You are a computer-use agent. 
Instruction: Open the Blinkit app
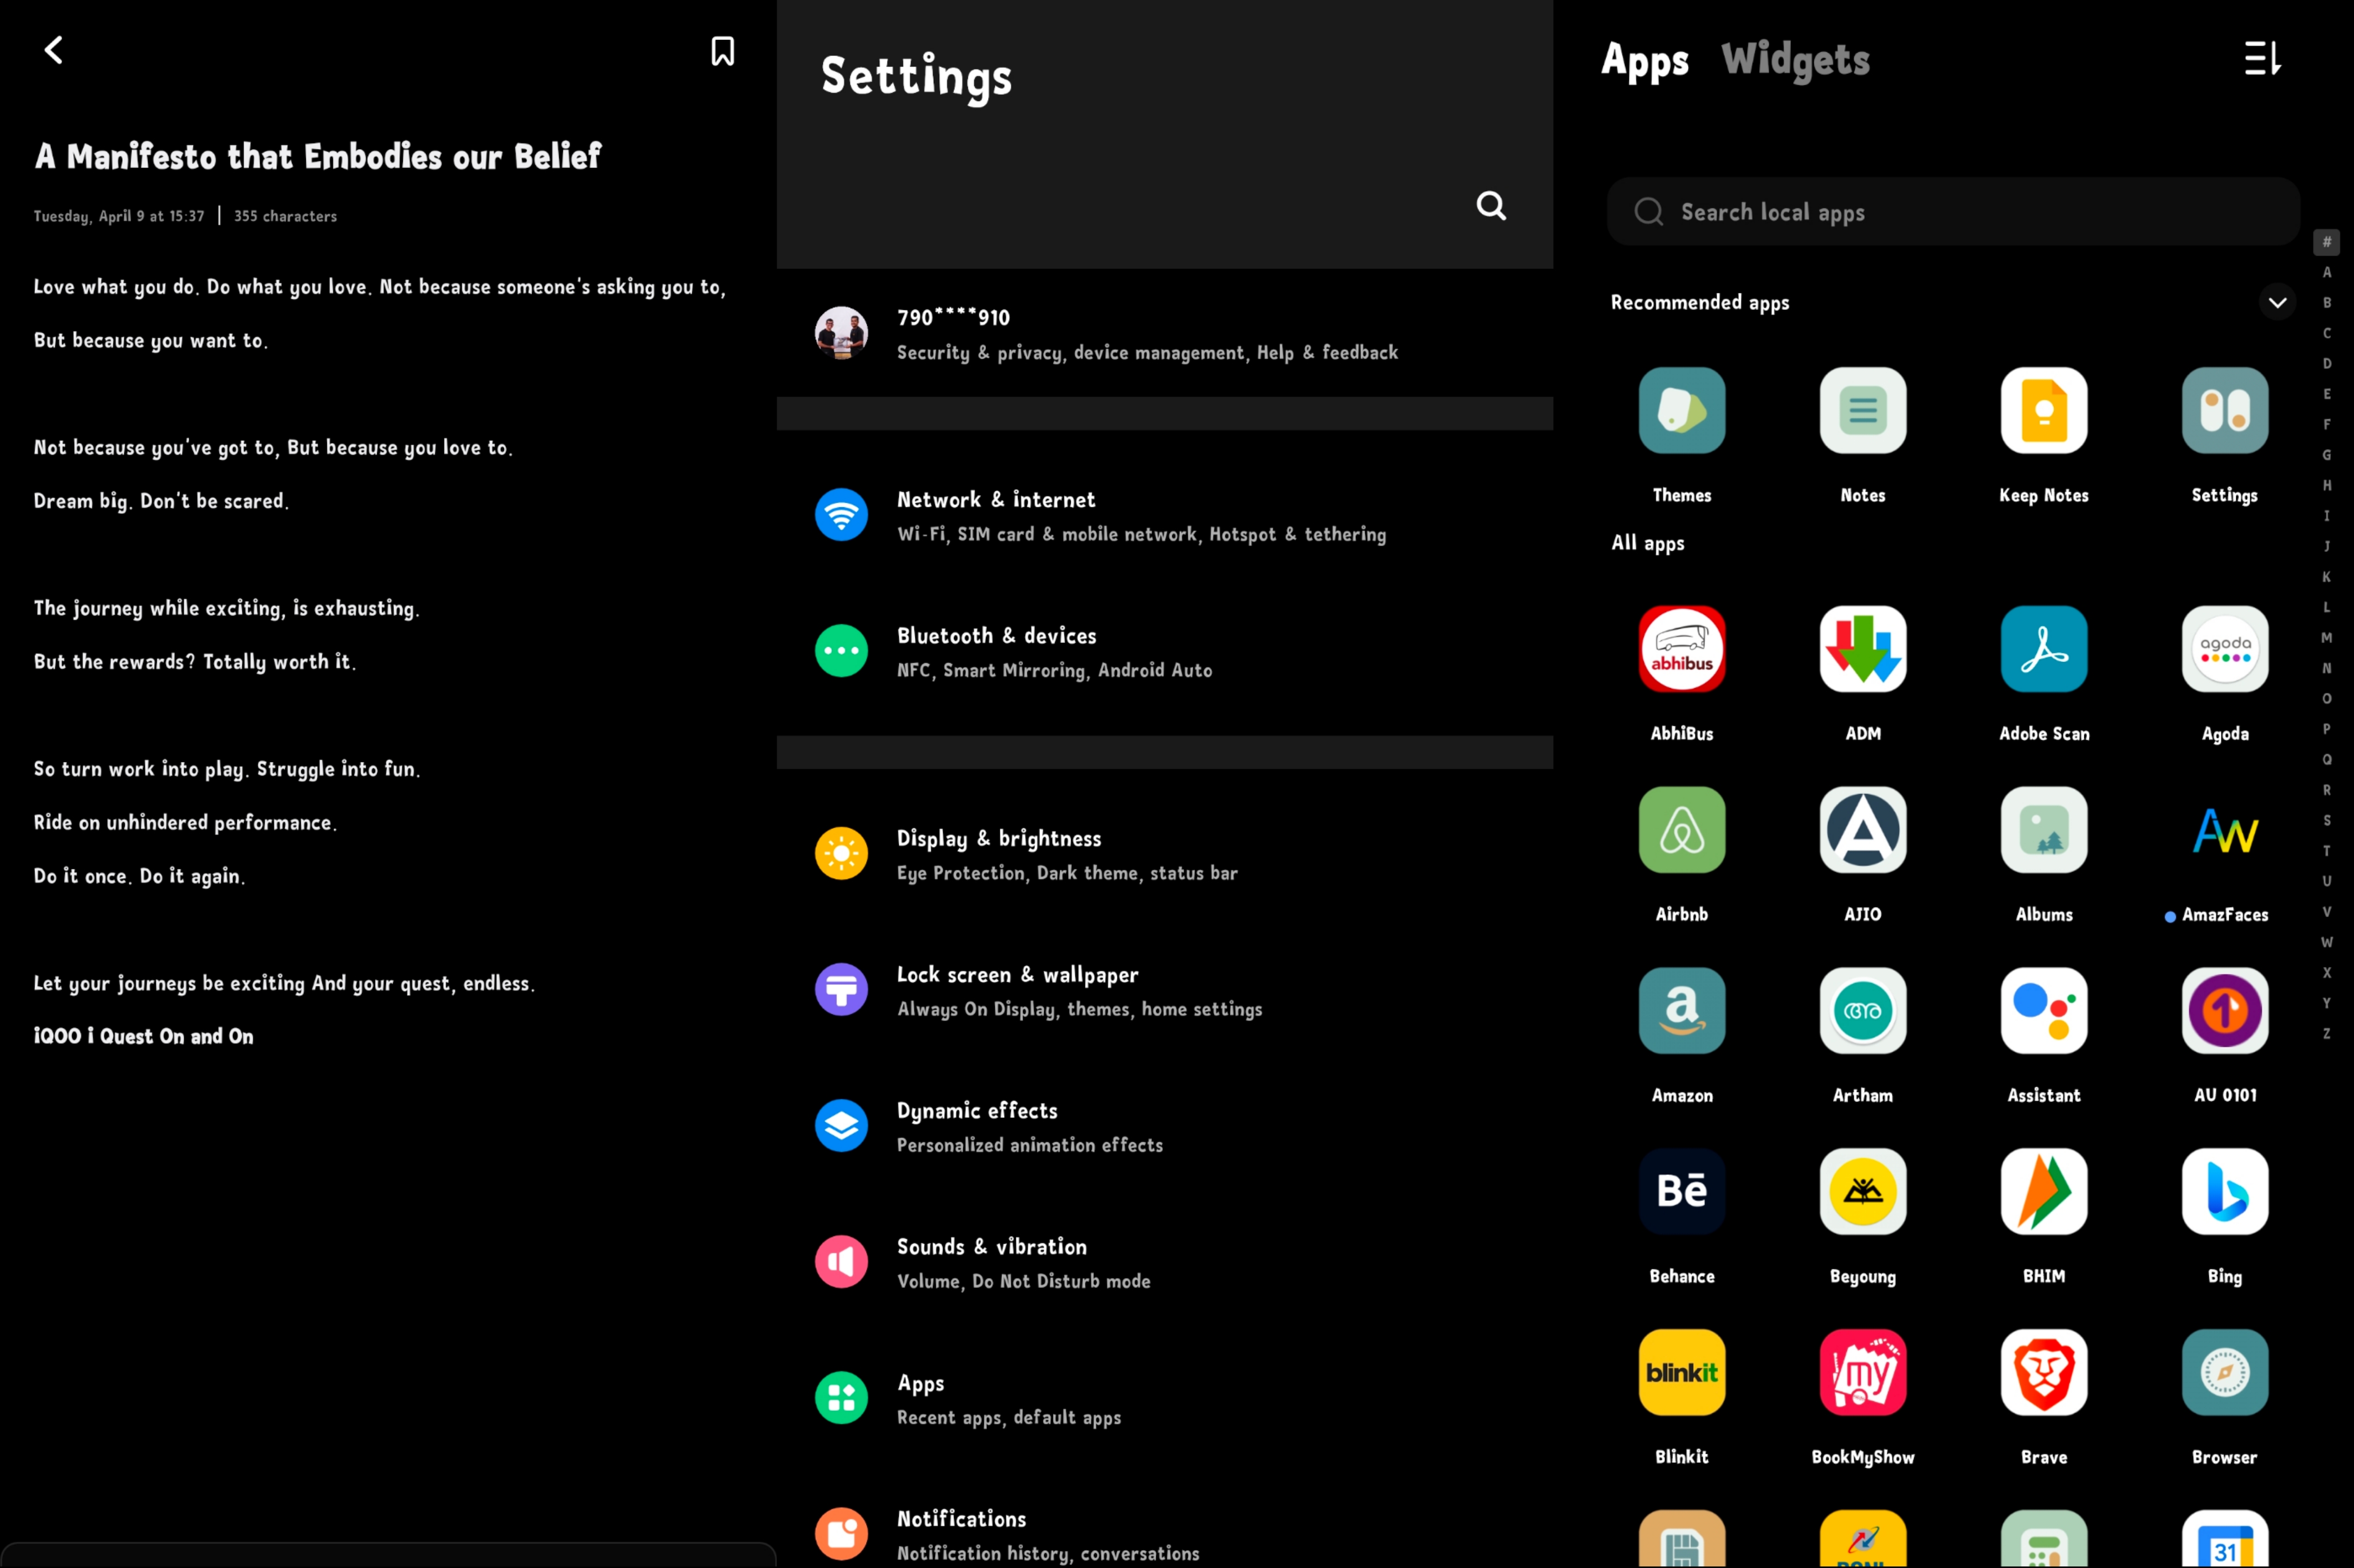point(1682,1372)
